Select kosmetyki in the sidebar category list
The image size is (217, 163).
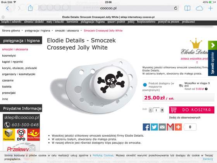pos(9,55)
